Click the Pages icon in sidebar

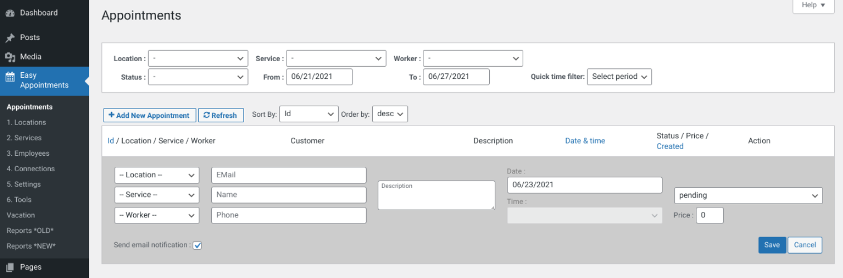pyautogui.click(x=10, y=267)
